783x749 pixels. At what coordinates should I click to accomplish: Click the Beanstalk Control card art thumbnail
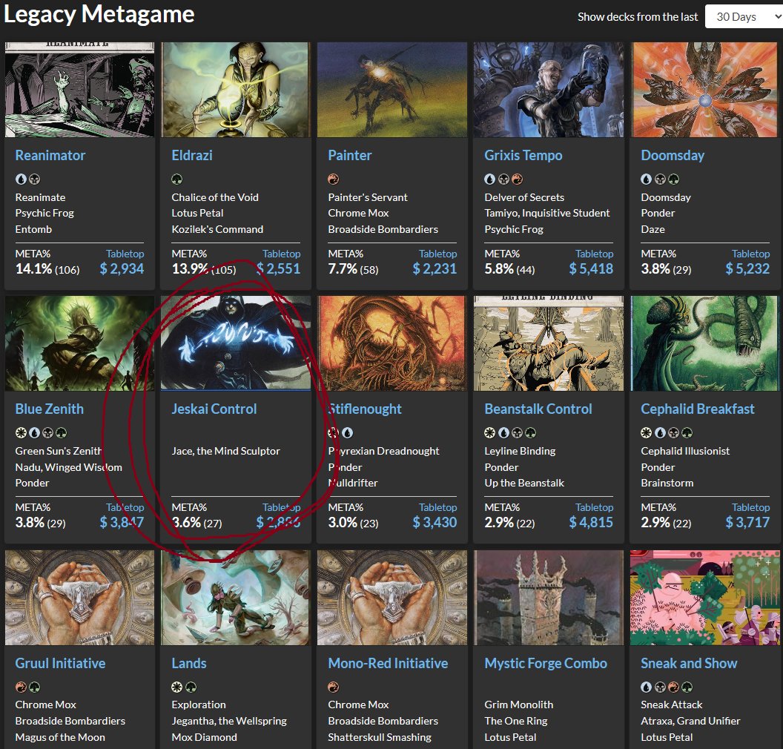pyautogui.click(x=548, y=343)
